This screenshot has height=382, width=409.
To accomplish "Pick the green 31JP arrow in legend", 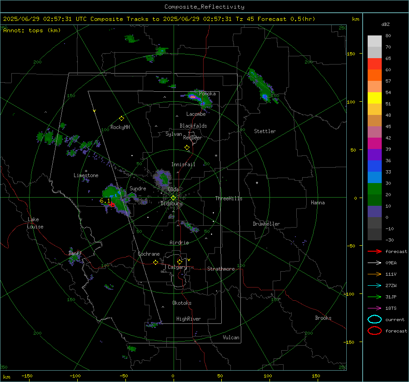I will 374,297.
